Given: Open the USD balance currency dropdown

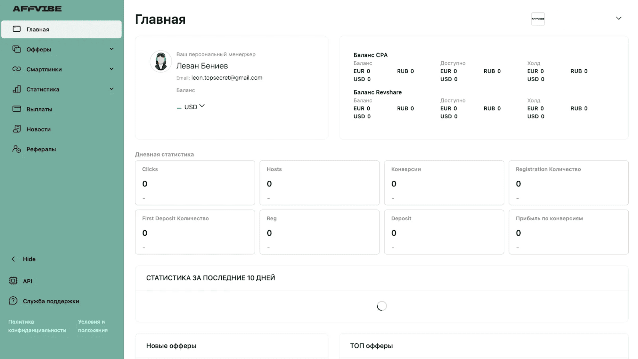Looking at the screenshot, I should tap(194, 107).
